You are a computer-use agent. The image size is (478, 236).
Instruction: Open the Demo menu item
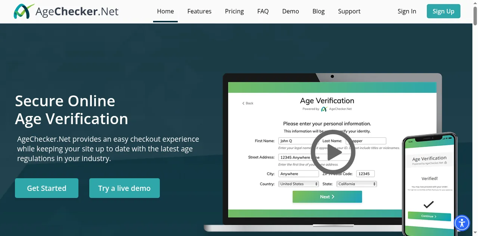291,11
